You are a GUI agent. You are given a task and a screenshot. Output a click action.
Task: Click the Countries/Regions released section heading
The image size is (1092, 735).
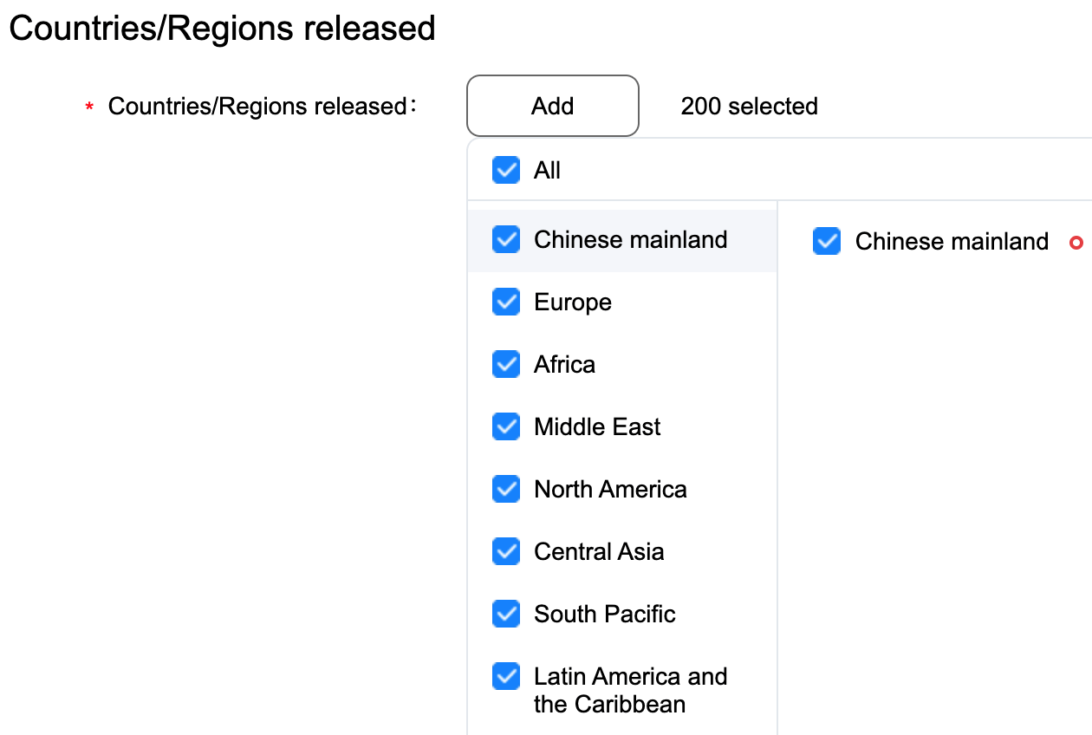pos(222,29)
